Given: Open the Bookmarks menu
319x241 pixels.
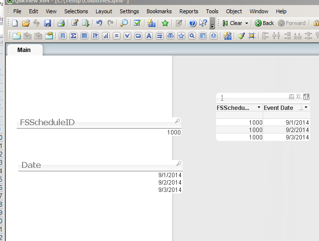Looking at the screenshot, I should (159, 11).
